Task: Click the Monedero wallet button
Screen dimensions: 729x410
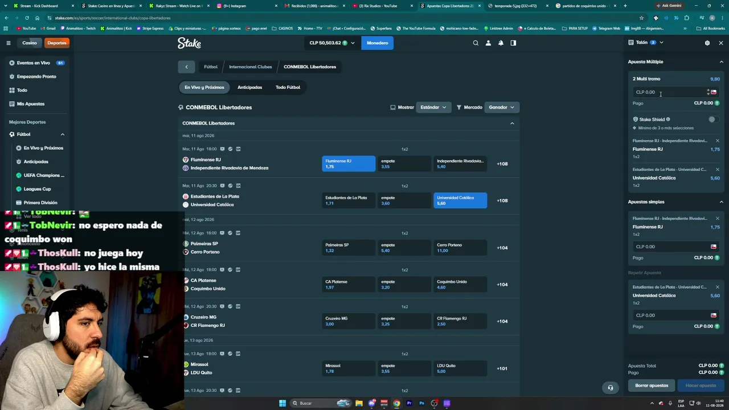Action: tap(377, 43)
